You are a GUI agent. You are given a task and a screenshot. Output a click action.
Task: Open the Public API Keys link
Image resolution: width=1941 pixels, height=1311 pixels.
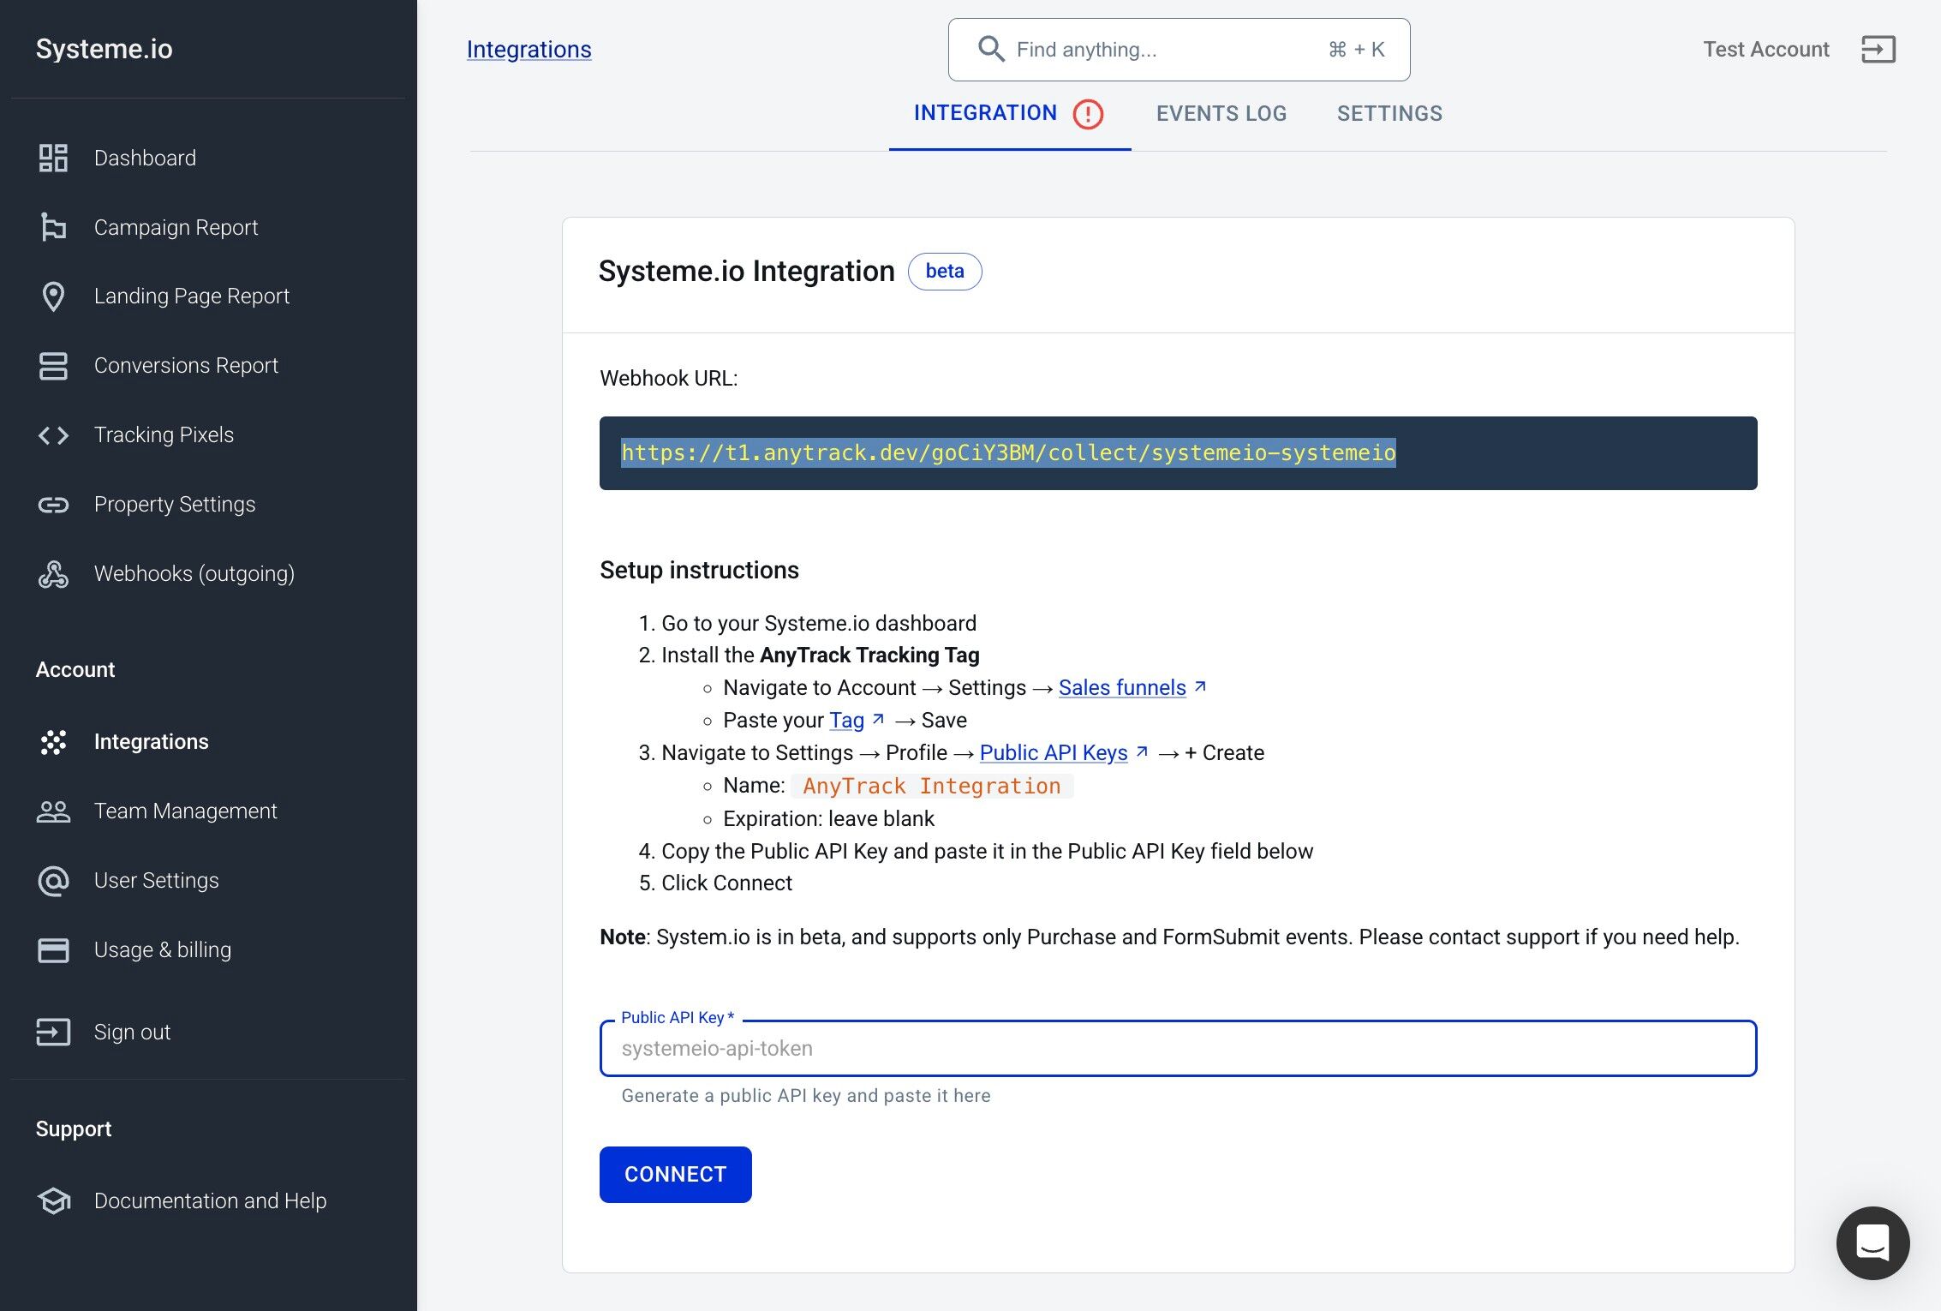[1053, 752]
